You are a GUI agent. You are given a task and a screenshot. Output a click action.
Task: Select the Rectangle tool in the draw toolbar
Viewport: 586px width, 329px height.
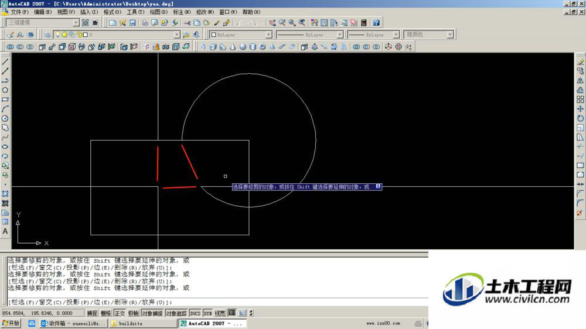point(5,100)
